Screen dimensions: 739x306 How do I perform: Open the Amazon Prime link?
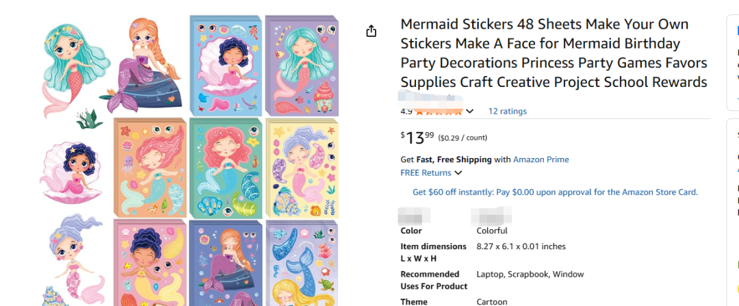[541, 160]
